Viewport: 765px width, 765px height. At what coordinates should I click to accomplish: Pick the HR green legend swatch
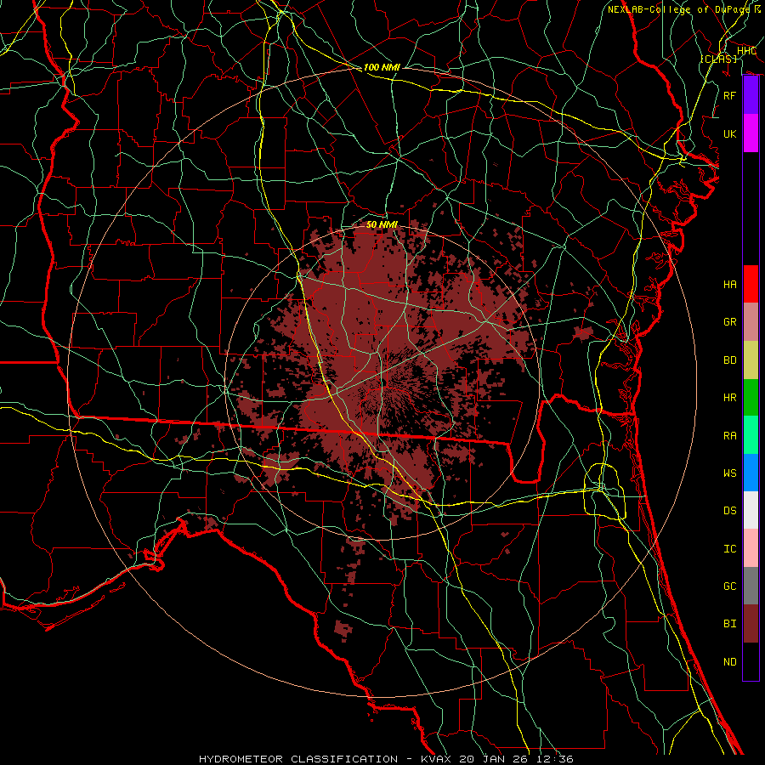751,398
